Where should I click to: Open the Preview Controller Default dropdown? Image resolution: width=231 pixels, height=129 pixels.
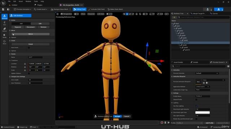point(207,73)
